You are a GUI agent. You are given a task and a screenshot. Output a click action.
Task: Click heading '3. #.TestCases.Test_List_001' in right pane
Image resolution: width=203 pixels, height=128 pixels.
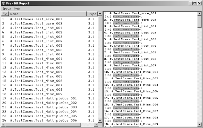(x=130, y=26)
